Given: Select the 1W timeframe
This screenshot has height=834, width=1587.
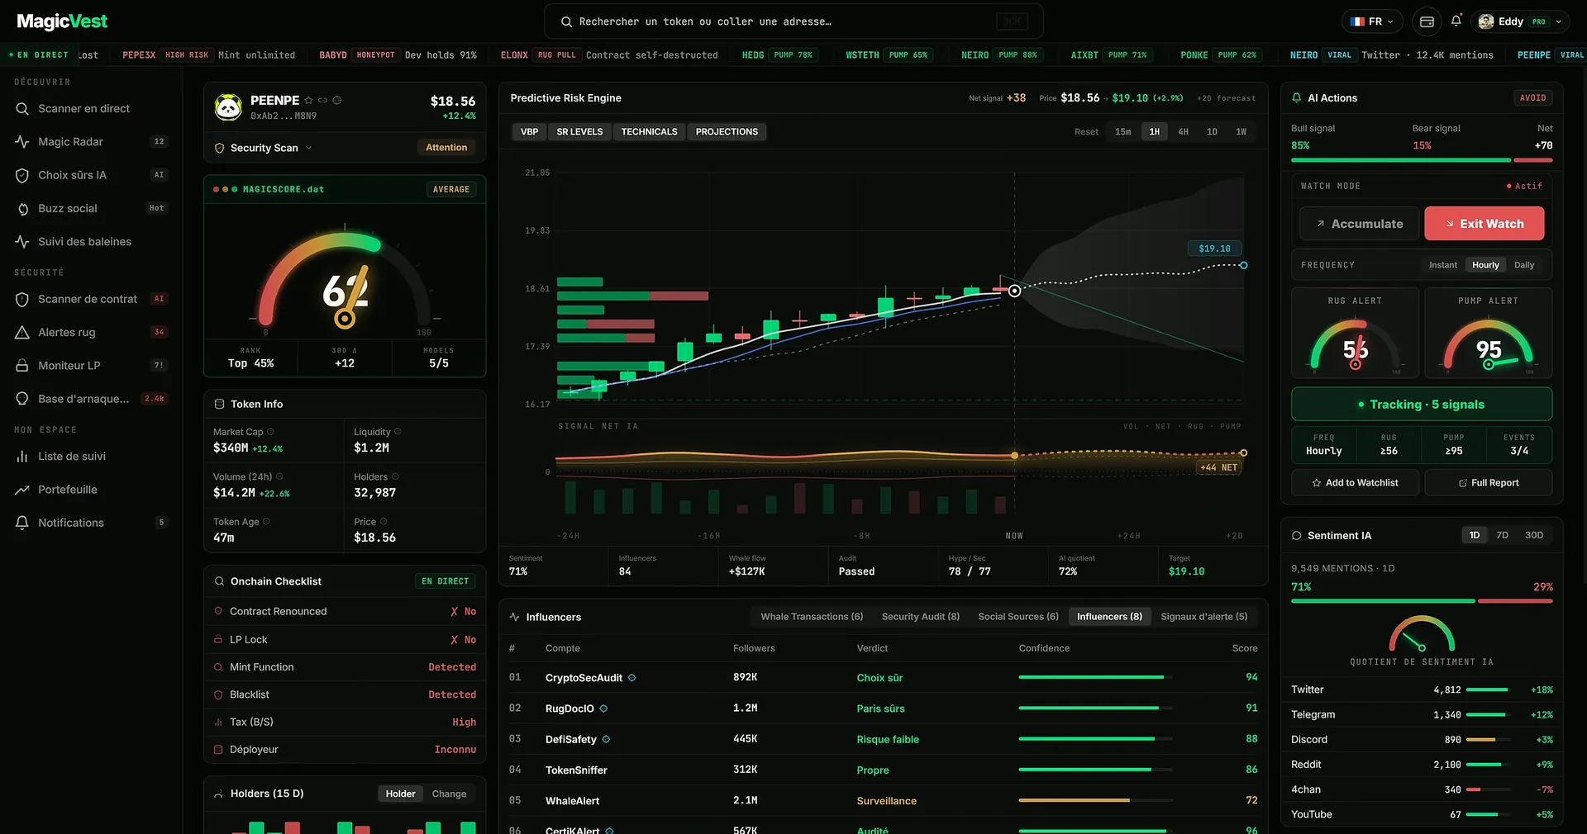Looking at the screenshot, I should tap(1241, 132).
